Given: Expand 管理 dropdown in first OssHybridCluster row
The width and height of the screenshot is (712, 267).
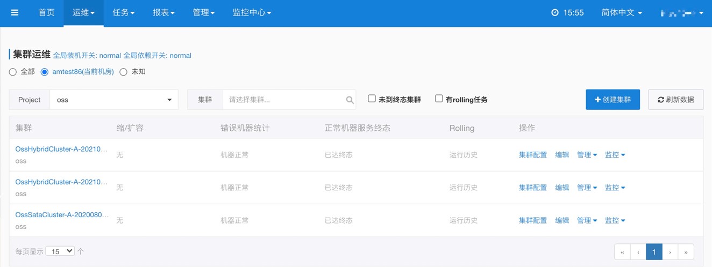Looking at the screenshot, I should 587,154.
